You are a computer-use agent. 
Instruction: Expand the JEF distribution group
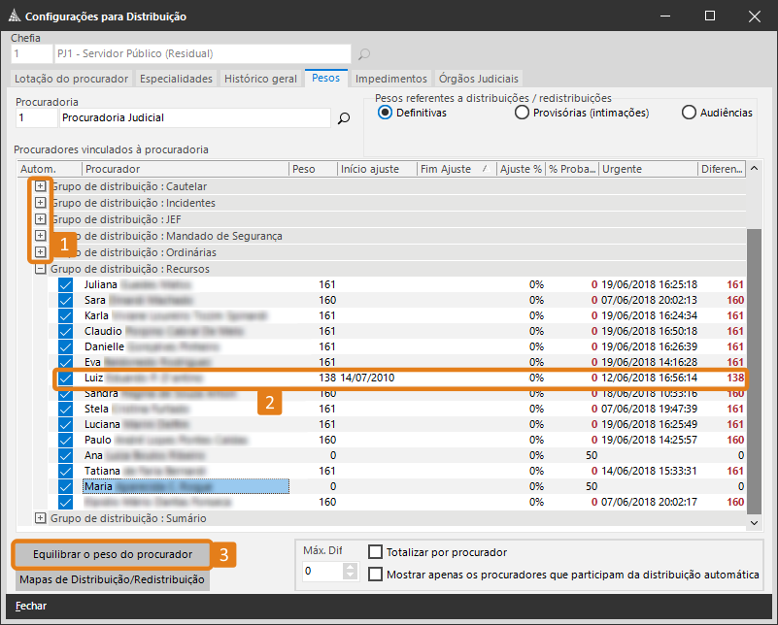[40, 219]
